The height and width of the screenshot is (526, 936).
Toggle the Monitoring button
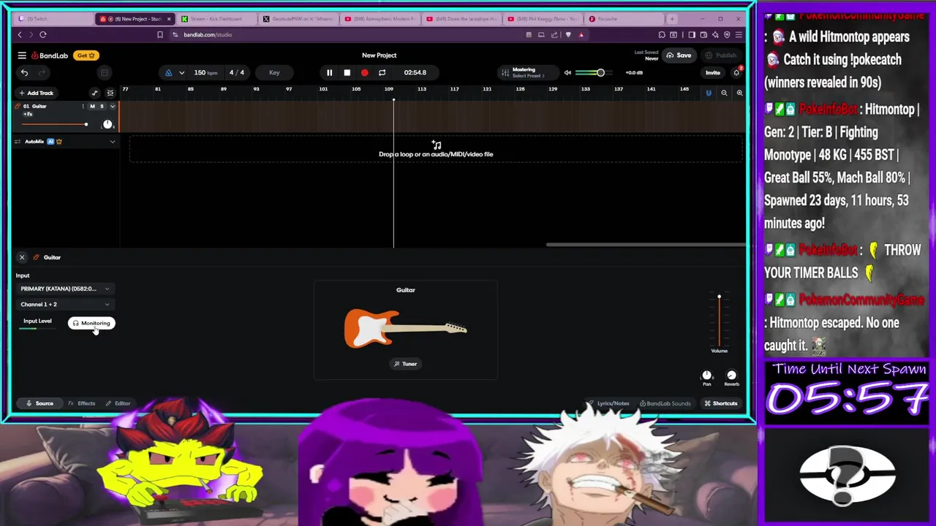(91, 323)
